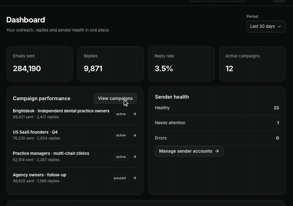Click the Needs attention row label

tap(170, 123)
